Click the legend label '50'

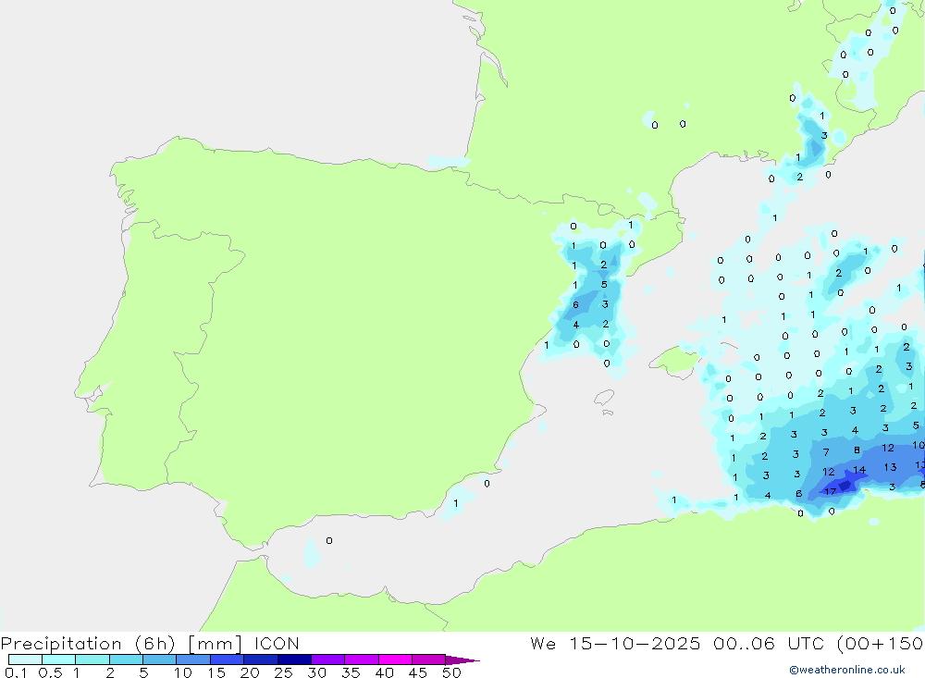[x=451, y=672]
